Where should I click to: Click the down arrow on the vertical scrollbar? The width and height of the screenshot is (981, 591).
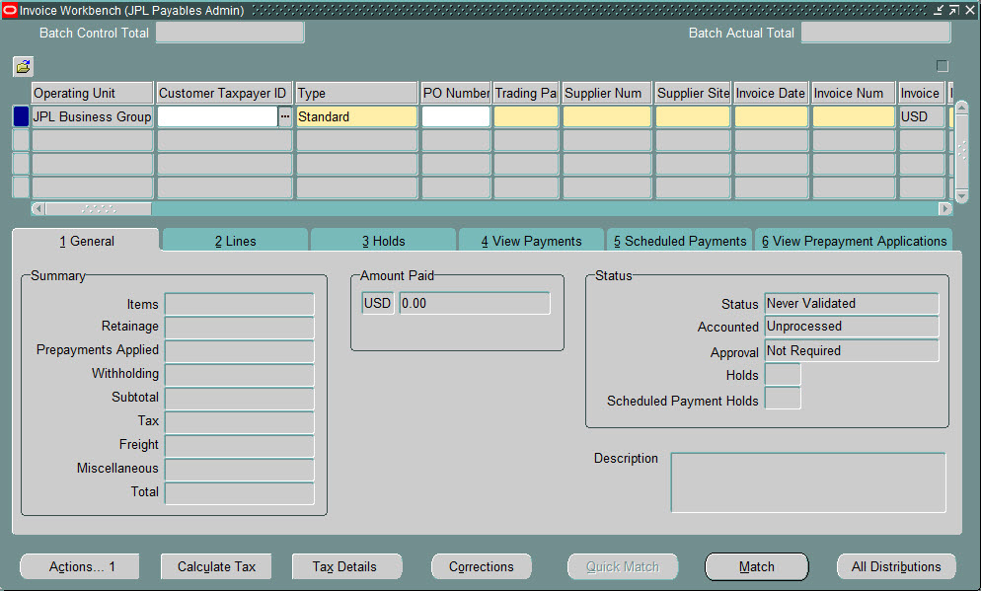point(962,194)
